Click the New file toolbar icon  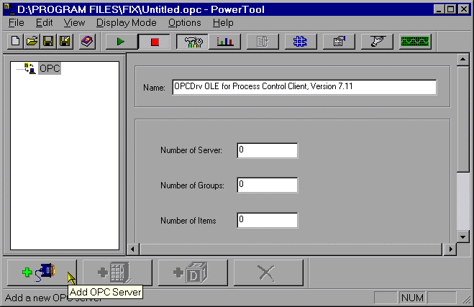[16, 42]
